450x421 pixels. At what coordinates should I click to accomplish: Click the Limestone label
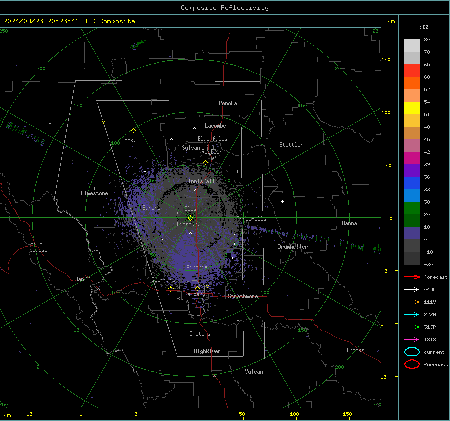[x=94, y=193]
